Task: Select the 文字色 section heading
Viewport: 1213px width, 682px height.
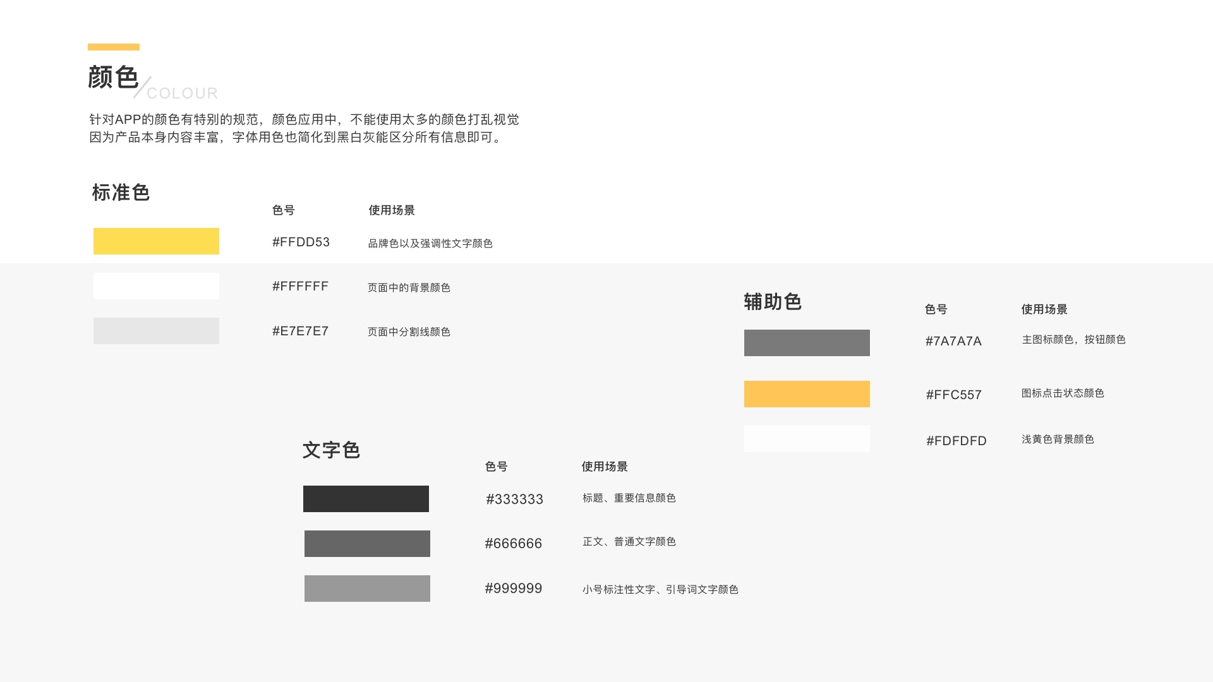Action: (x=331, y=450)
